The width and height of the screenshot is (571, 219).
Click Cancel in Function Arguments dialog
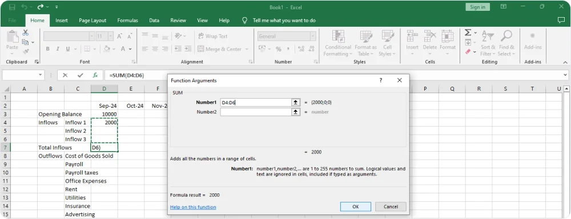pos(391,206)
